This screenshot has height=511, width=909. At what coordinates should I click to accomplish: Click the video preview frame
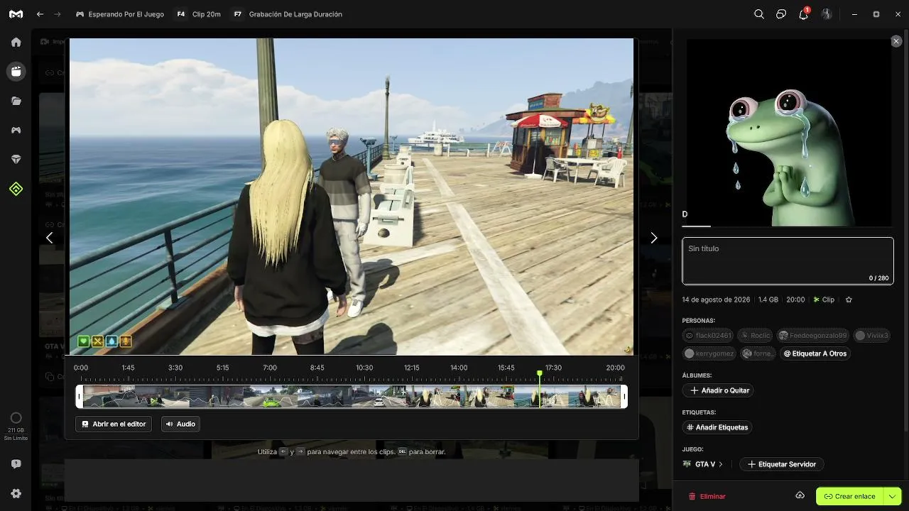click(352, 197)
